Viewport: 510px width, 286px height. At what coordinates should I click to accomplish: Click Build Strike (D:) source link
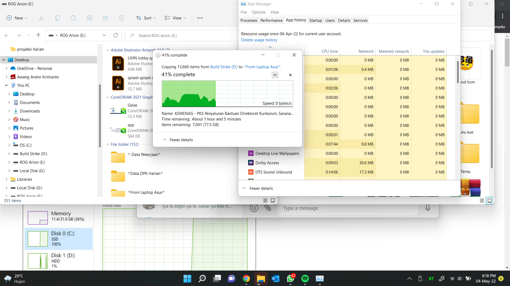(x=224, y=67)
